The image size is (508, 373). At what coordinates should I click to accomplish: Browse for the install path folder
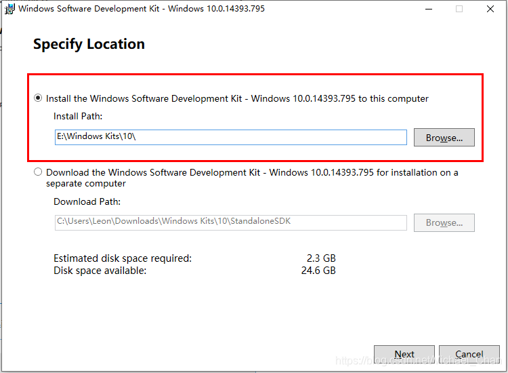point(444,138)
